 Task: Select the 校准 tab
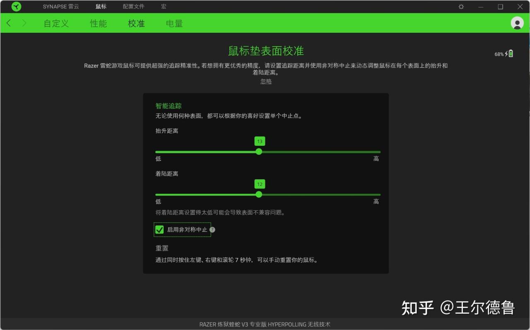click(x=136, y=24)
